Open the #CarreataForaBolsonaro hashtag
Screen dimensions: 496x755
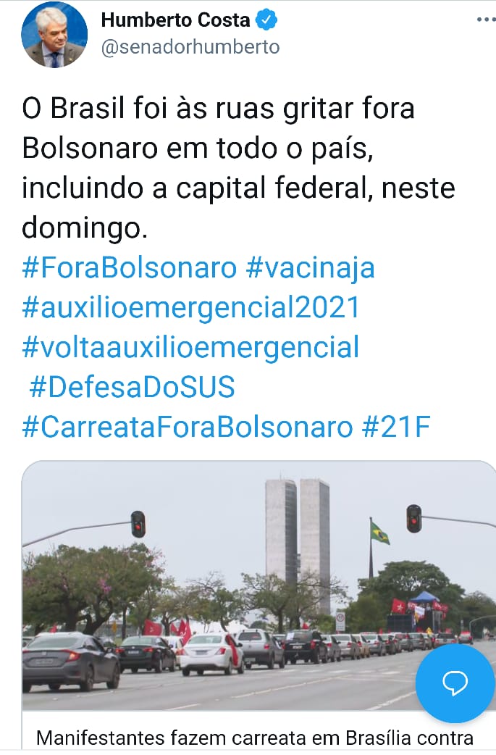tap(188, 427)
